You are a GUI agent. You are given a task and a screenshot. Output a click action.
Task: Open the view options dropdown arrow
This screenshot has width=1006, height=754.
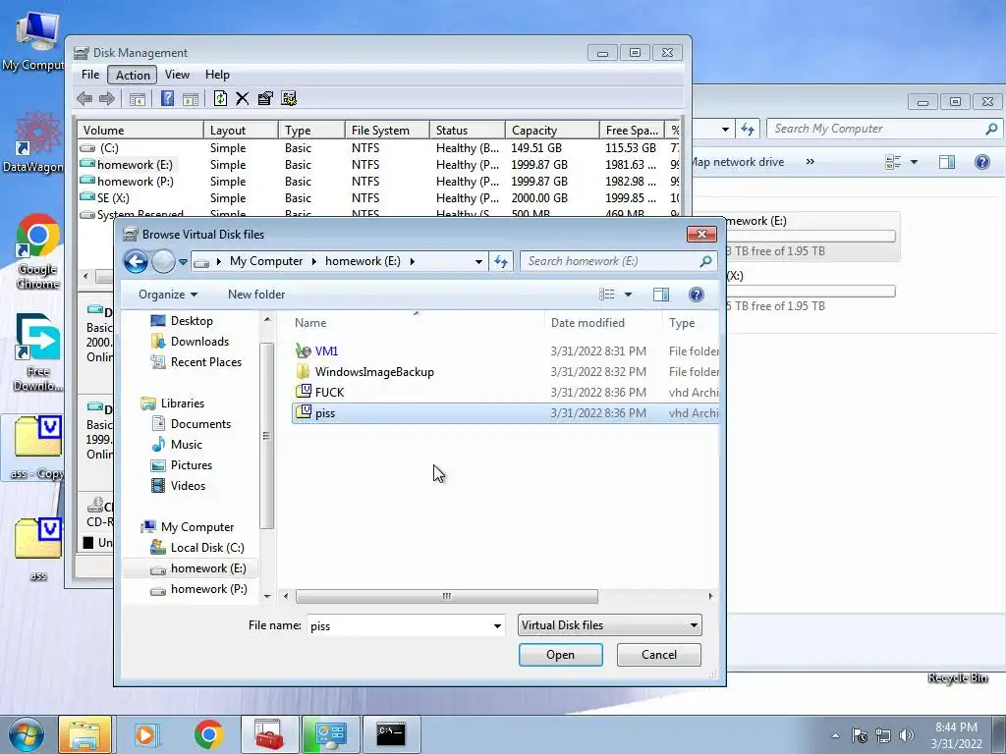[628, 295]
